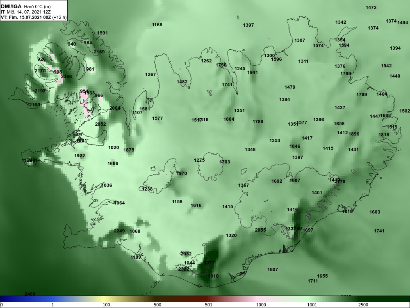Click the 2197 height value
The height and width of the screenshot is (308, 410).
point(40,91)
